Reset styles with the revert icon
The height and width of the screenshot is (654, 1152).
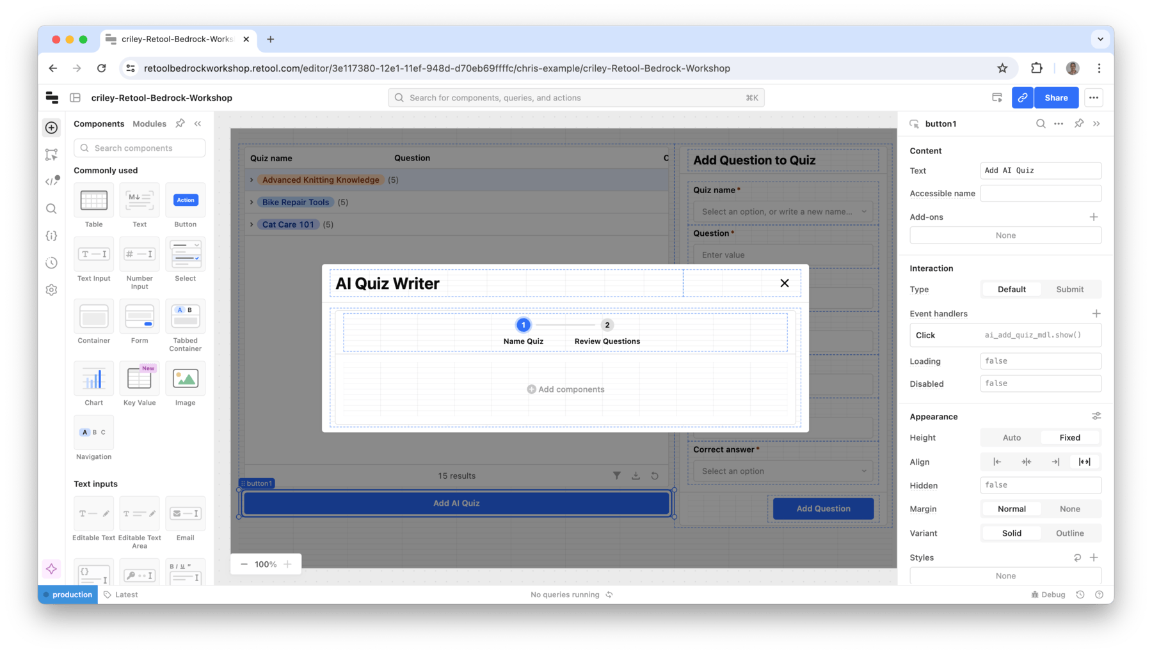tap(1078, 557)
